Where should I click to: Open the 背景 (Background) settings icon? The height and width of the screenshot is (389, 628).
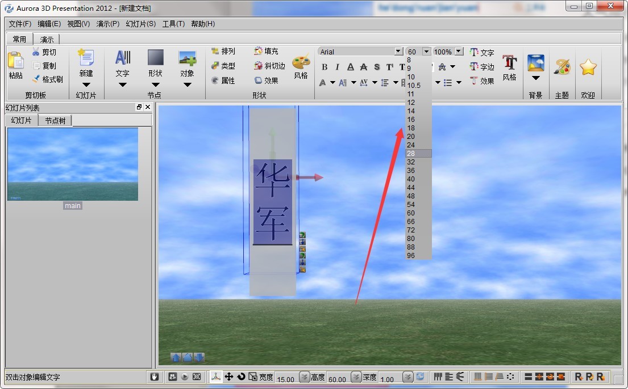535,64
